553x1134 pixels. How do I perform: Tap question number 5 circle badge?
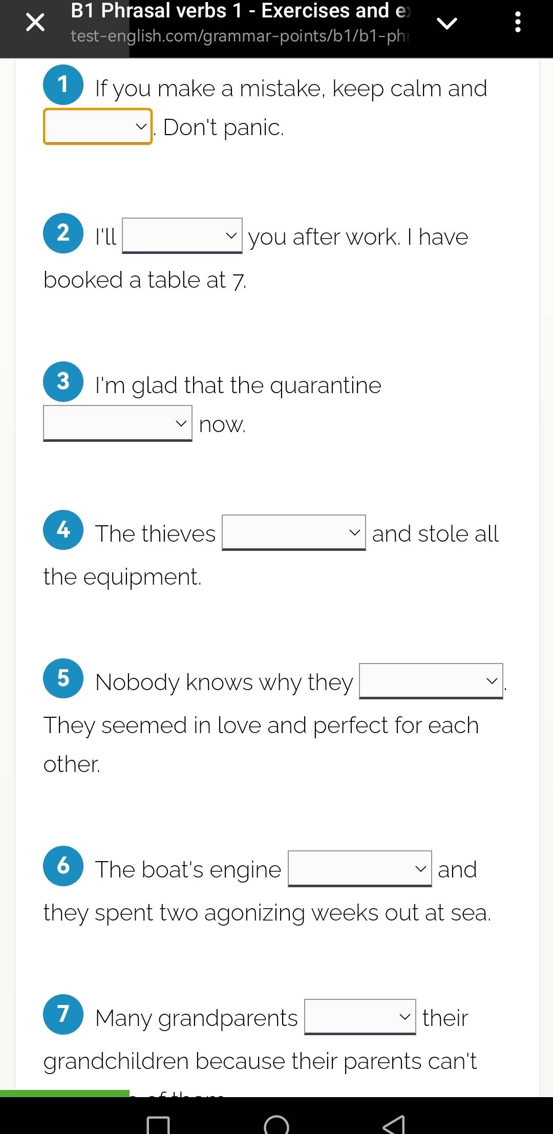(x=63, y=678)
